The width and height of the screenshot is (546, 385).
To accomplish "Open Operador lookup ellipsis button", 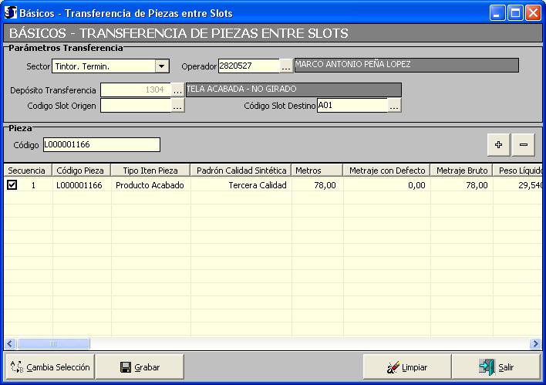I will [286, 66].
